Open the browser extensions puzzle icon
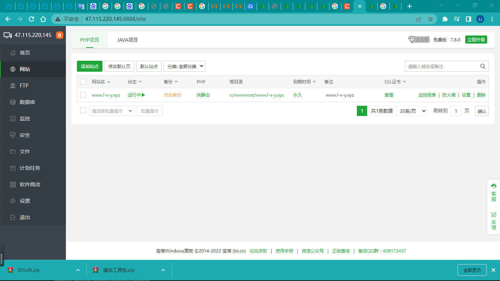 tap(445, 19)
